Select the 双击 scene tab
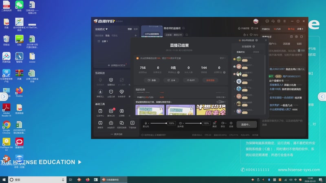 (x=108, y=36)
